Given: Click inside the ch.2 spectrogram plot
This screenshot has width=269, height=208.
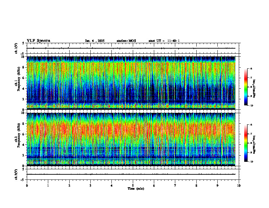Looking at the screenshot, I should 131,139.
